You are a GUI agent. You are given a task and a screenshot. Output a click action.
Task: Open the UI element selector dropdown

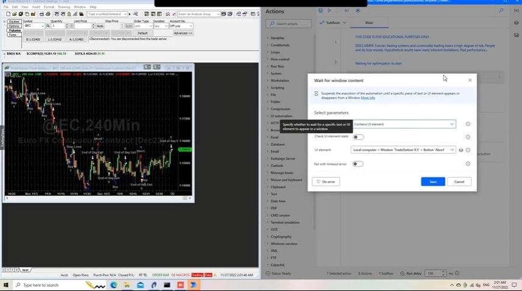(403, 150)
